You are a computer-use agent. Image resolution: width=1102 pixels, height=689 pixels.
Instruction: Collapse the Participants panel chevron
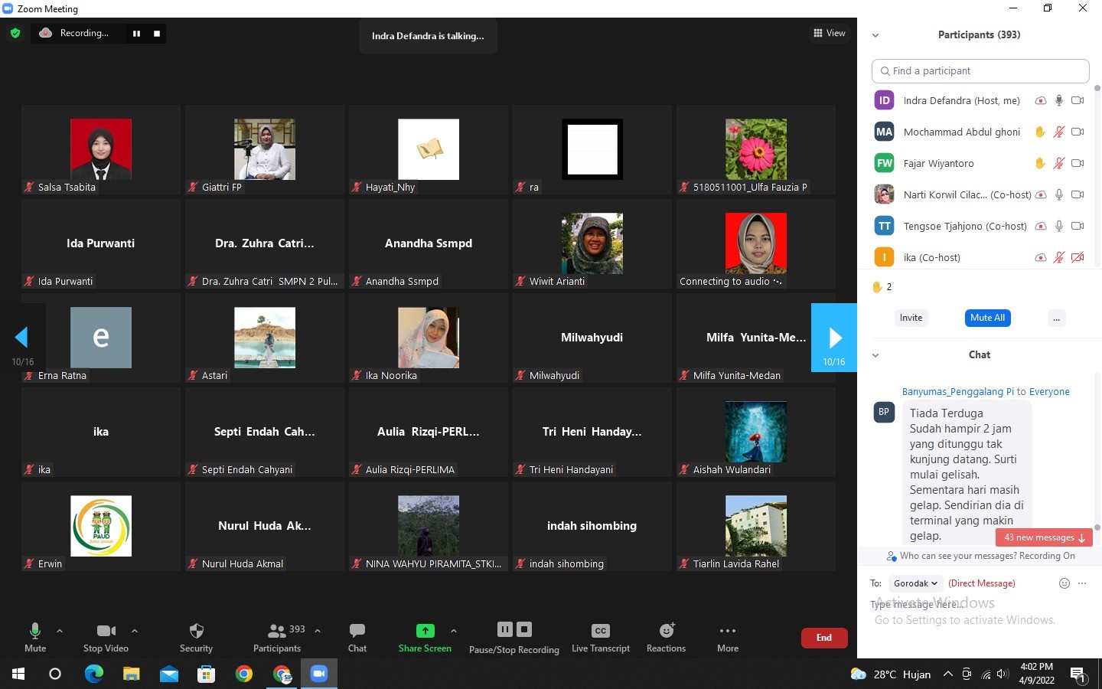[875, 35]
